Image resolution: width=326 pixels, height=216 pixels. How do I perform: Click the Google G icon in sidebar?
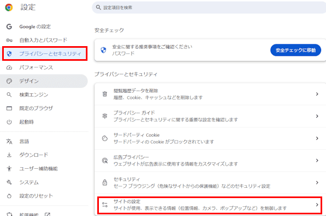[x=9, y=27]
